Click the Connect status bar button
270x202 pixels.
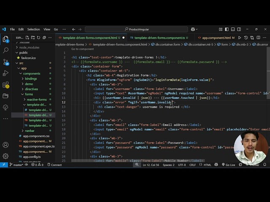[54, 165]
